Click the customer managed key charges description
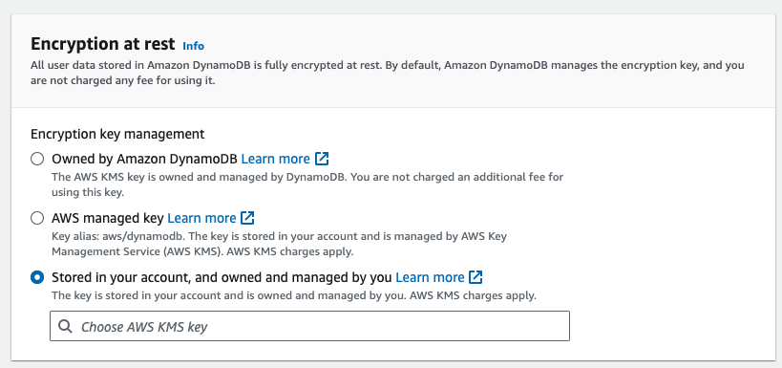This screenshot has height=368, width=782. [294, 295]
